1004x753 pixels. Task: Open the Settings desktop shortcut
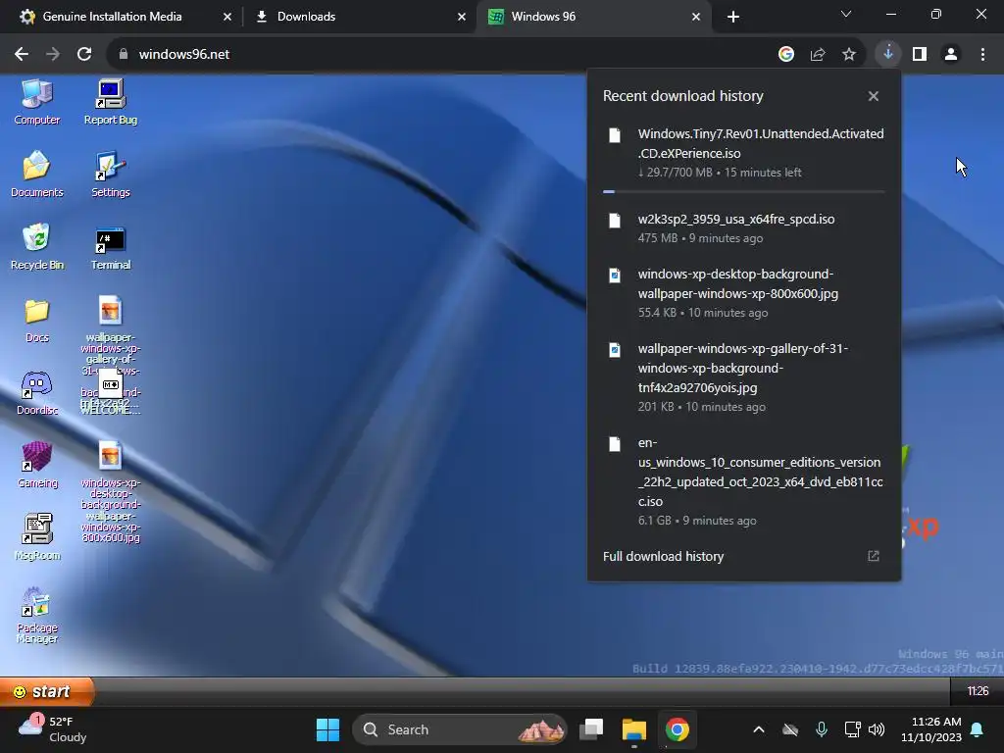(110, 175)
